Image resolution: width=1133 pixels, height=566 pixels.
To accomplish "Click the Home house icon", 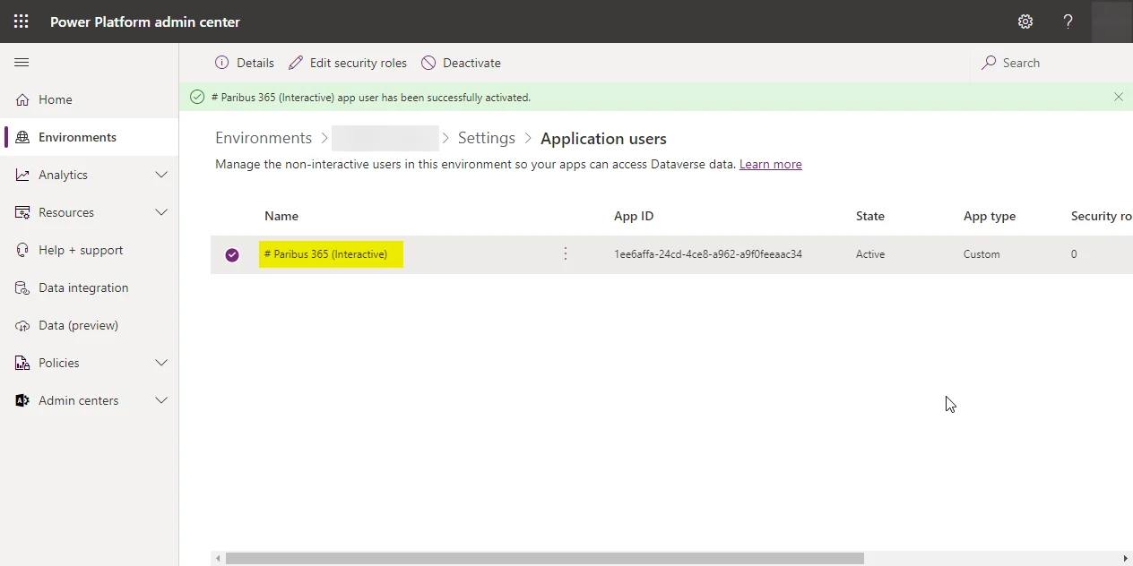I will (22, 99).
